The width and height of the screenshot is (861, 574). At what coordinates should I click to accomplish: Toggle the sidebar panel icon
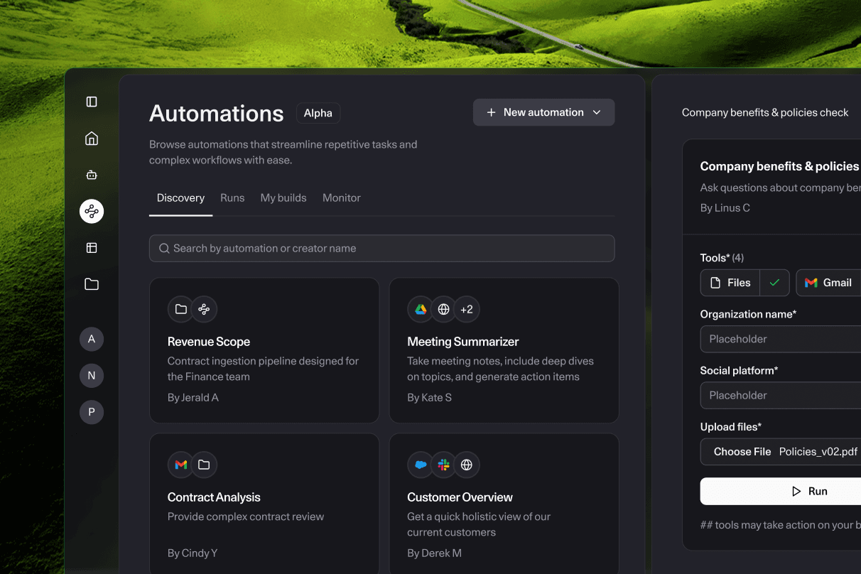point(92,102)
